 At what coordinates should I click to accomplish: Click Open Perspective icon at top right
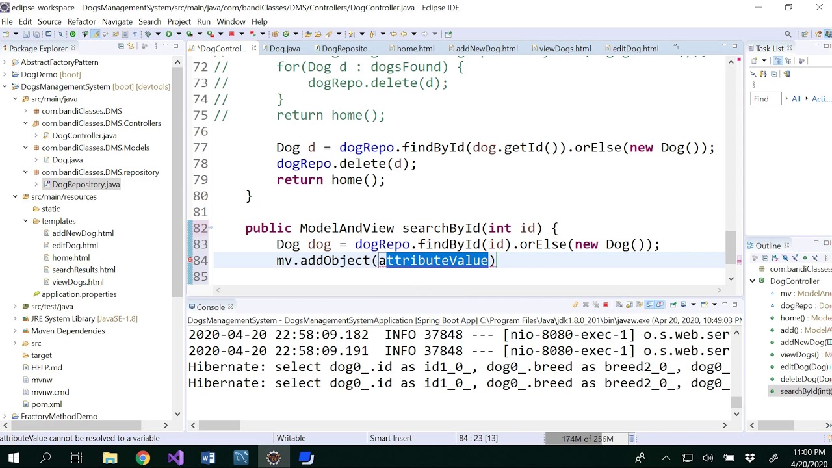click(805, 34)
